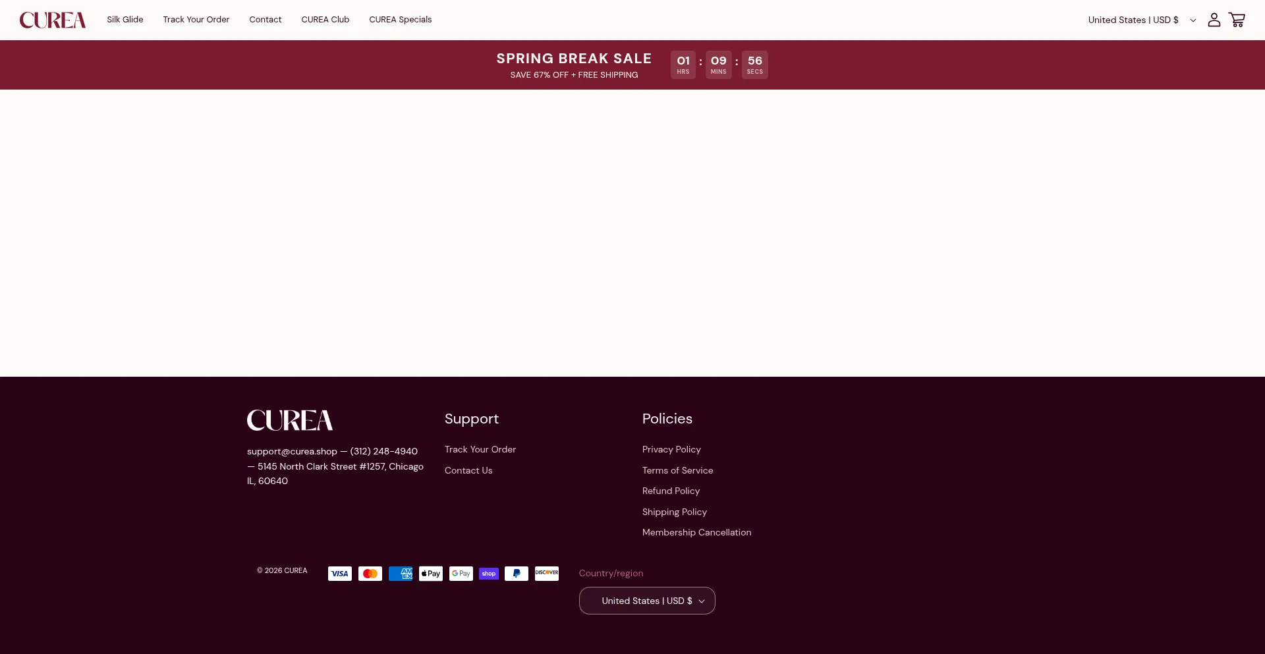The width and height of the screenshot is (1265, 654).
Task: Click the Policies footer heading
Action: [x=667, y=419]
